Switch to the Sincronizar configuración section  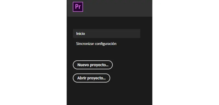point(96,44)
